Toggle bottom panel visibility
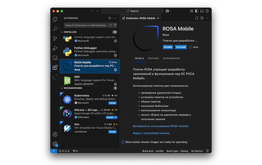This screenshot has width=262, height=165. (x=202, y=11)
